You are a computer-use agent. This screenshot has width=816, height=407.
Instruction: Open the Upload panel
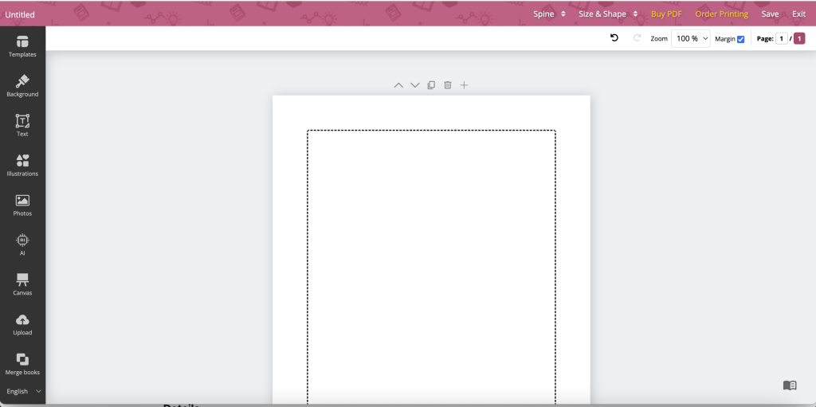[22, 324]
